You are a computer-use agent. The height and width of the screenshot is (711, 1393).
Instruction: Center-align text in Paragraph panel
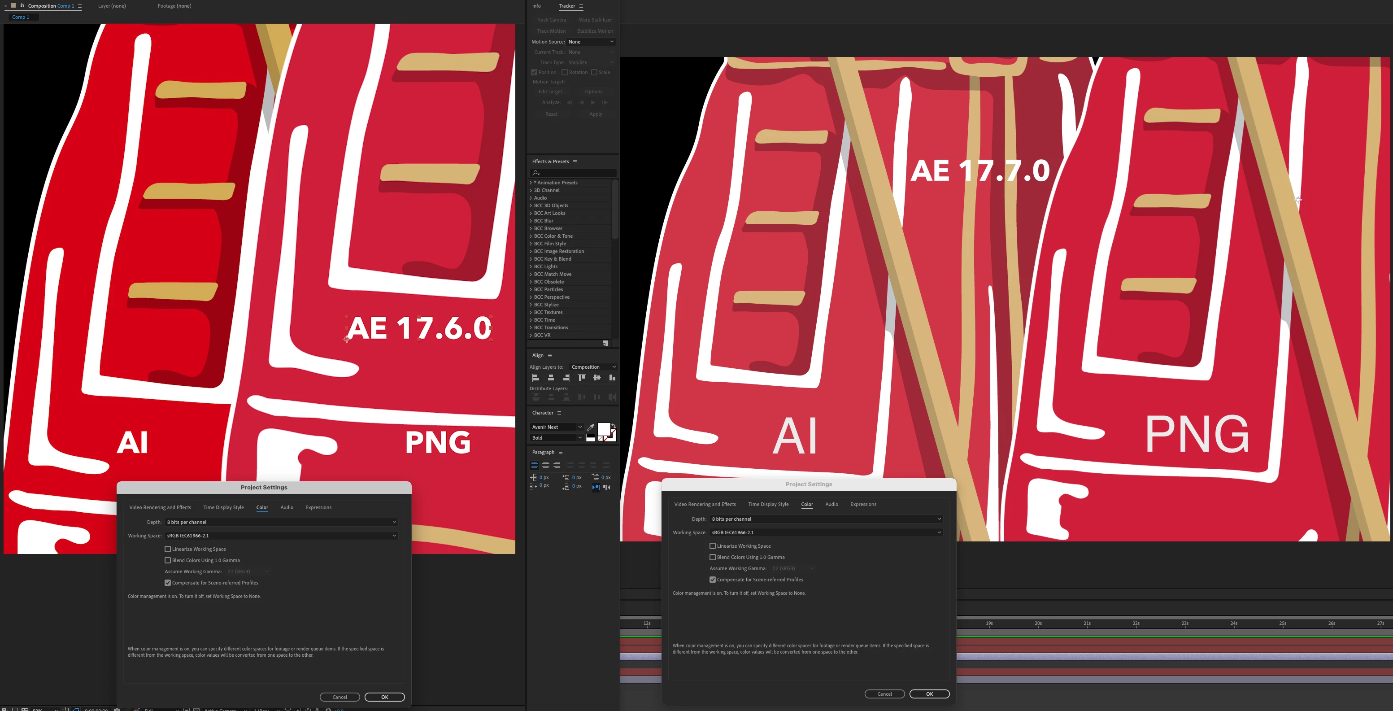click(x=546, y=465)
